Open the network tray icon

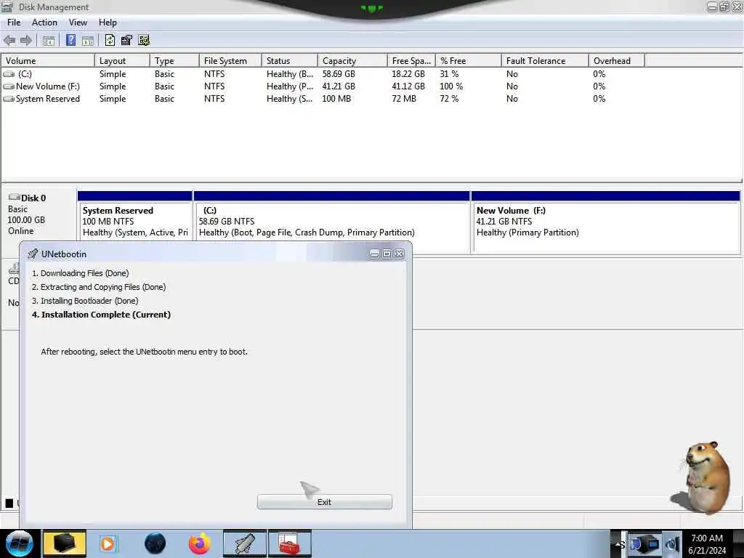tap(645, 544)
